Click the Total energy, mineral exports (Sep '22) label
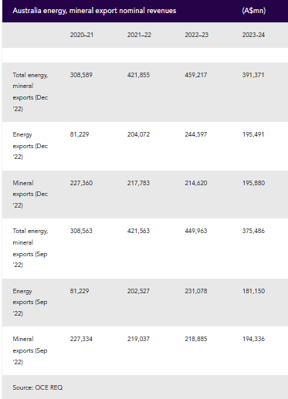Screen dimensions: 288x399 click(30, 248)
